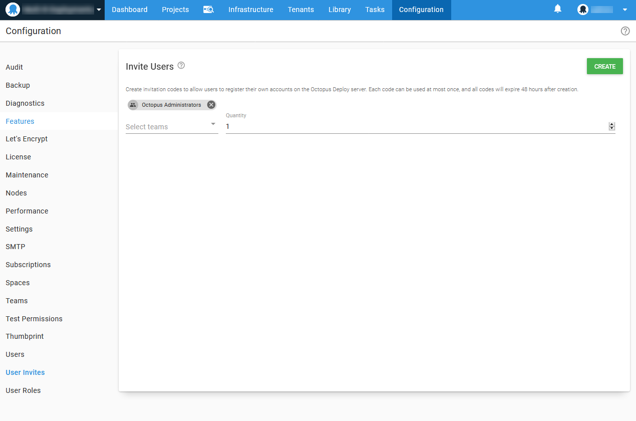
Task: Select Test Permissions in sidebar
Action: 34,319
